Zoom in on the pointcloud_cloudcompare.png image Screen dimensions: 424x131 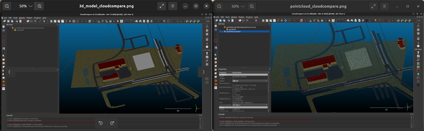tap(252, 6)
